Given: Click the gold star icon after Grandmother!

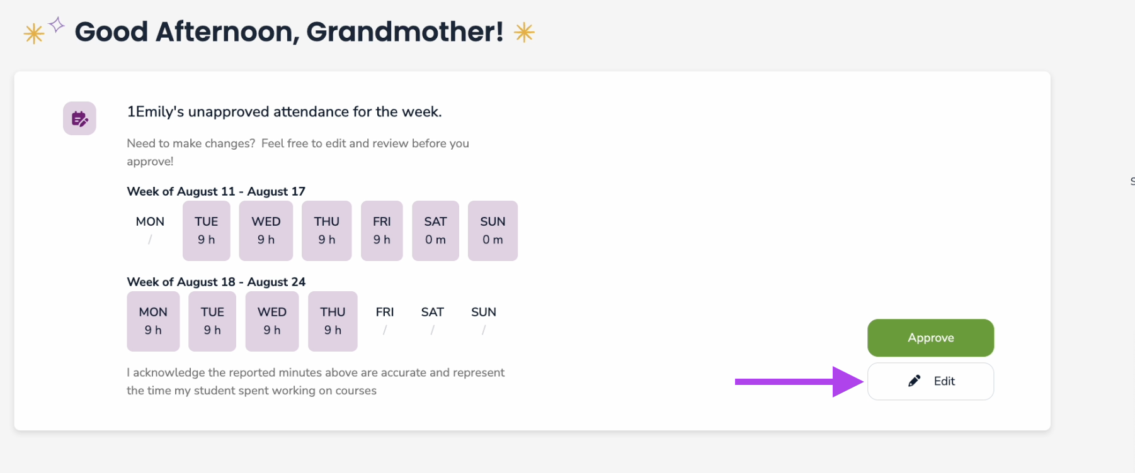Looking at the screenshot, I should [x=524, y=32].
